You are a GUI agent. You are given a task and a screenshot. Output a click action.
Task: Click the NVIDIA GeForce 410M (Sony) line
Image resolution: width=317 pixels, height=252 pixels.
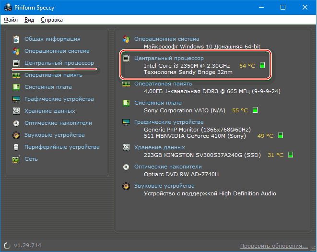coord(195,136)
